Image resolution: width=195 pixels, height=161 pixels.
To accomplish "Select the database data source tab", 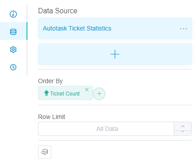I will point(13,32).
